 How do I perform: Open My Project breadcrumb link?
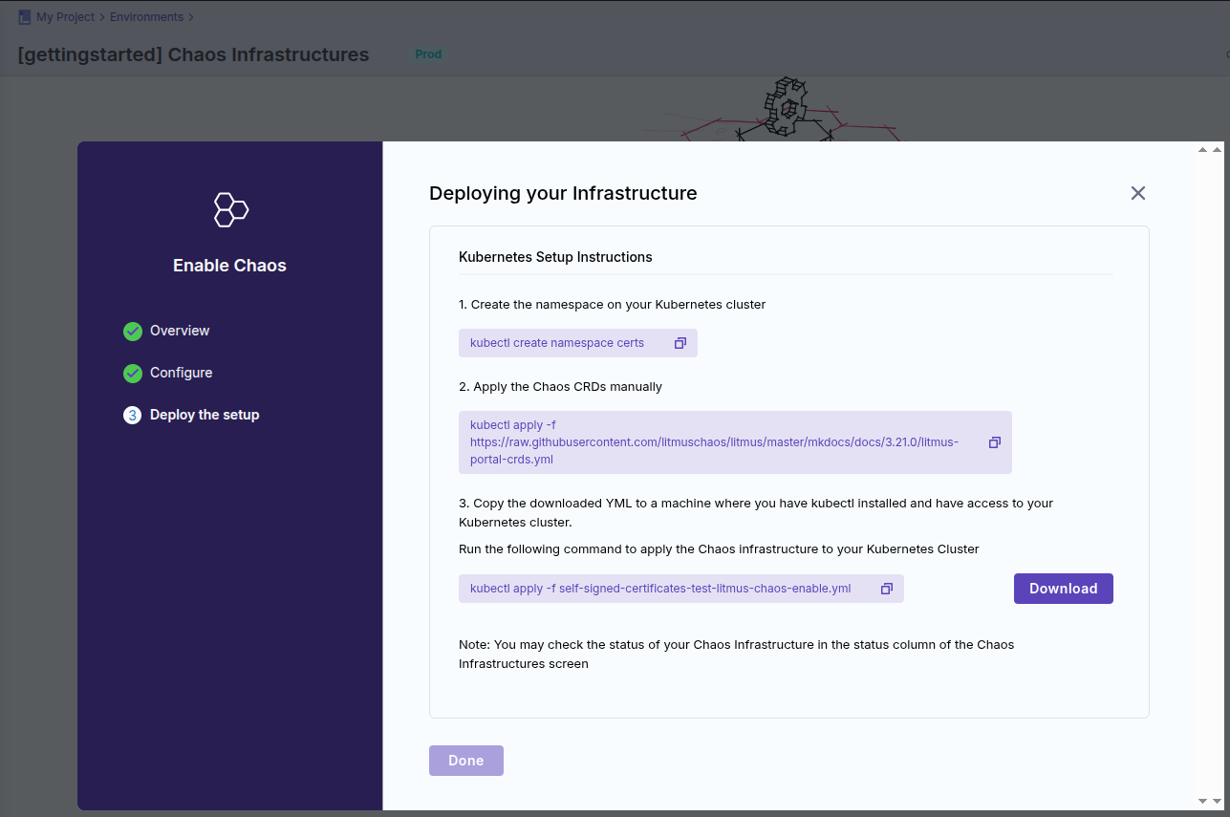click(x=65, y=17)
